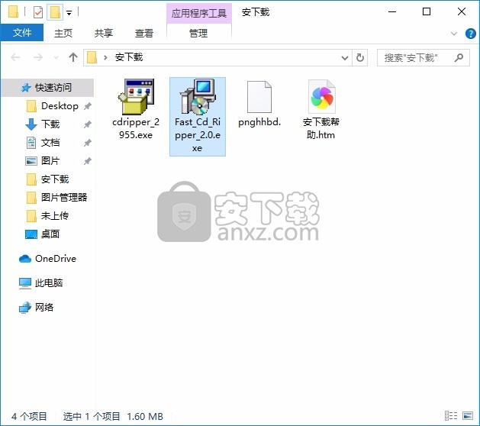Click the pin icon beside 图片
Image resolution: width=480 pixels, height=426 pixels.
pyautogui.click(x=88, y=161)
